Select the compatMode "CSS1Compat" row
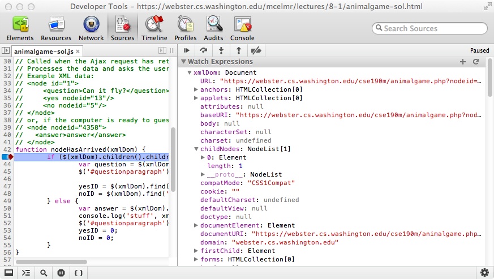Image resolution: width=494 pixels, height=279 pixels. coord(248,183)
